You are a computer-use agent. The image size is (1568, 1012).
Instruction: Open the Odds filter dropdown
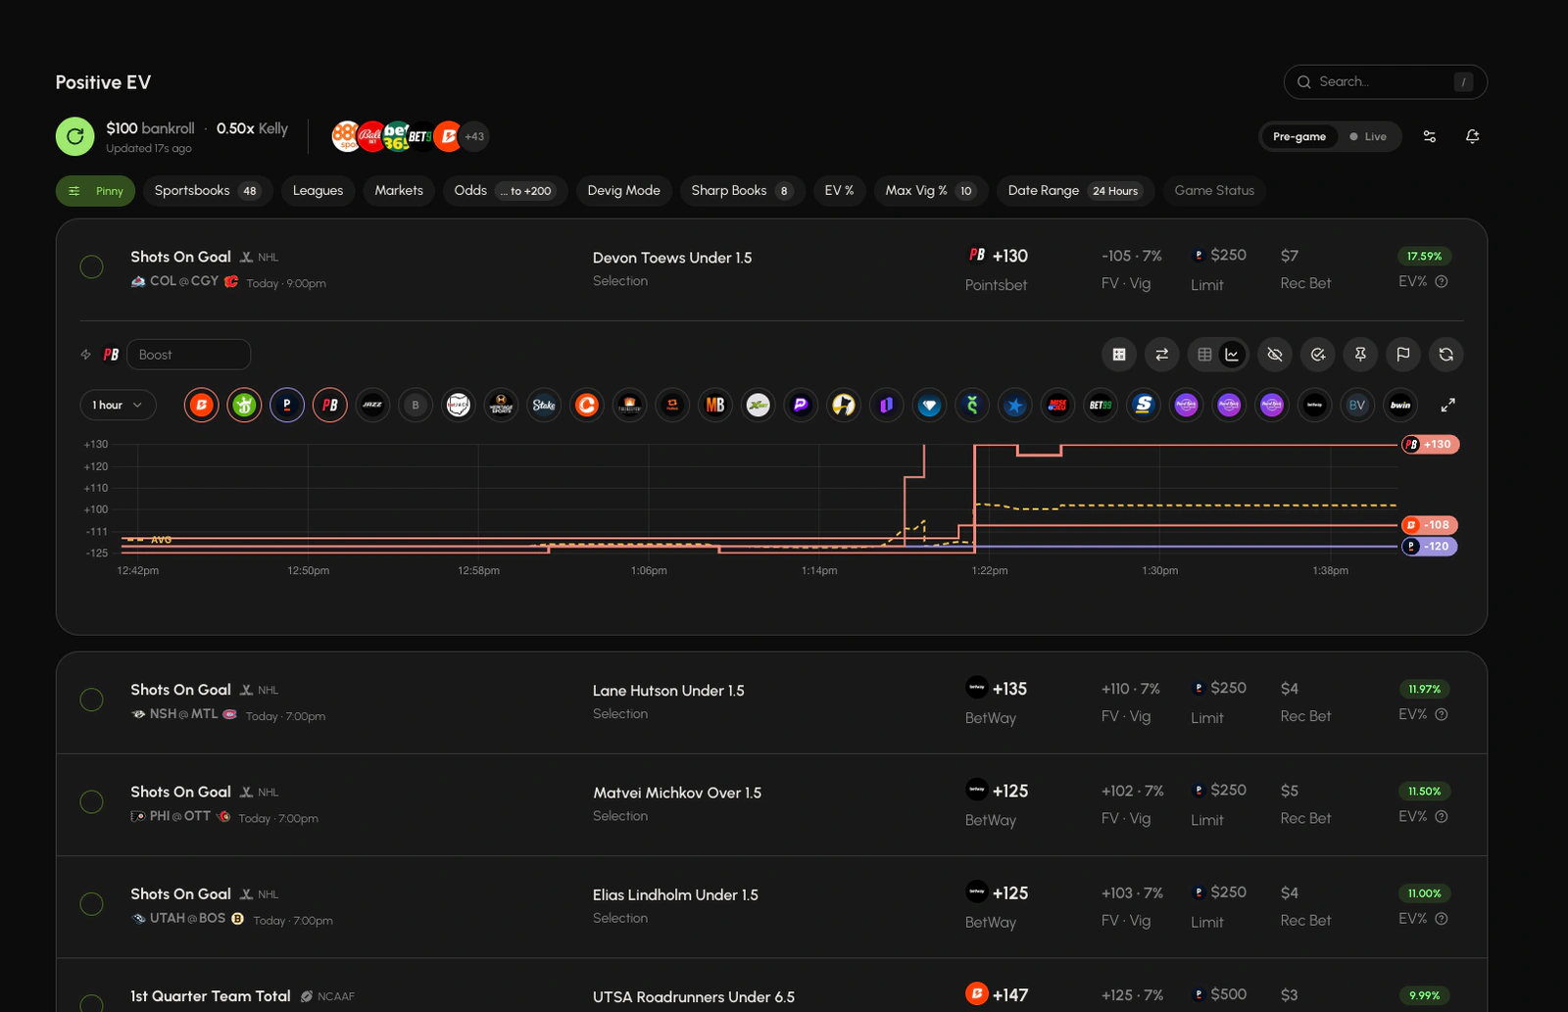tap(505, 190)
